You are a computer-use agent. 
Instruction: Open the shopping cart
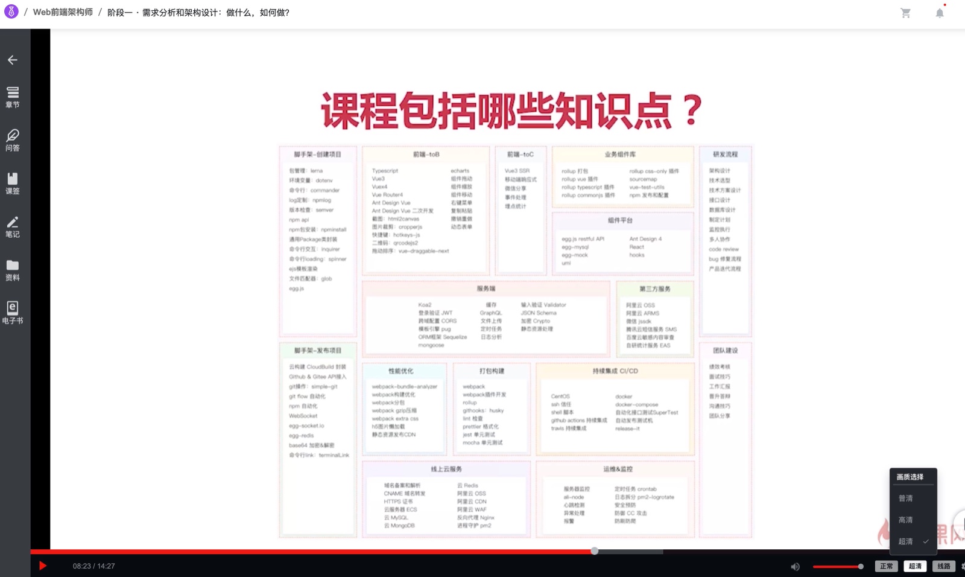(x=905, y=13)
